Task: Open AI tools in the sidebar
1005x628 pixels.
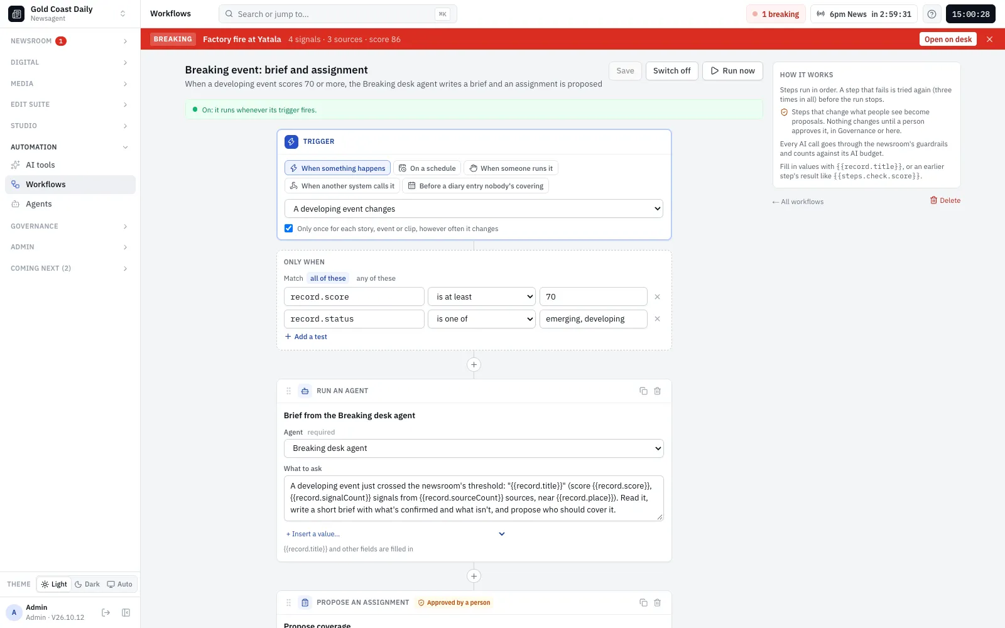Action: tap(70, 165)
